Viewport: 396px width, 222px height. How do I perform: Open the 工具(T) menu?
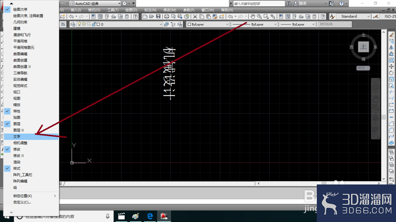coord(112,10)
